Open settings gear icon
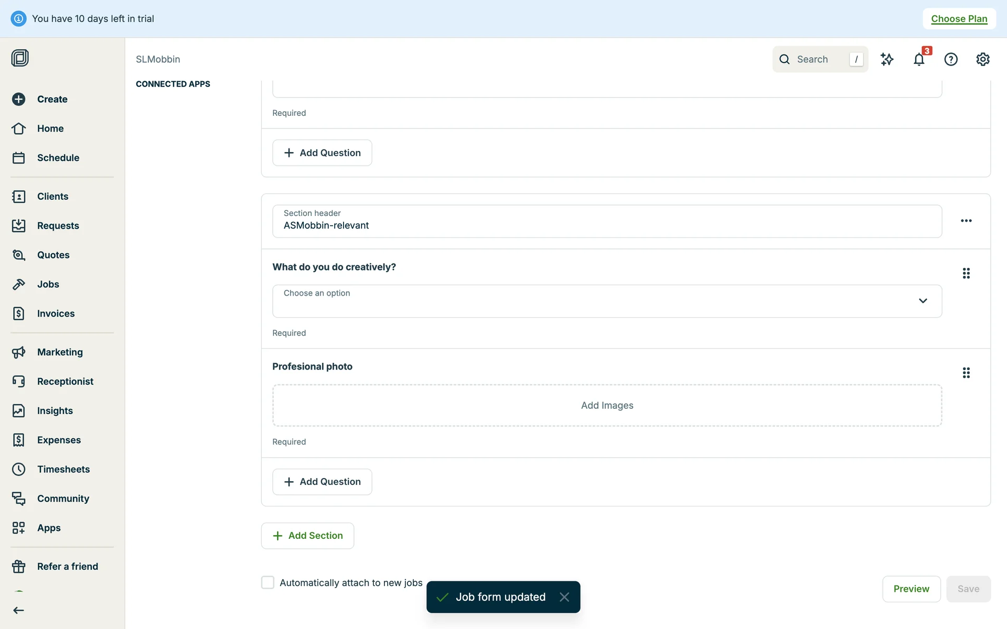Viewport: 1007px width, 629px height. [983, 59]
